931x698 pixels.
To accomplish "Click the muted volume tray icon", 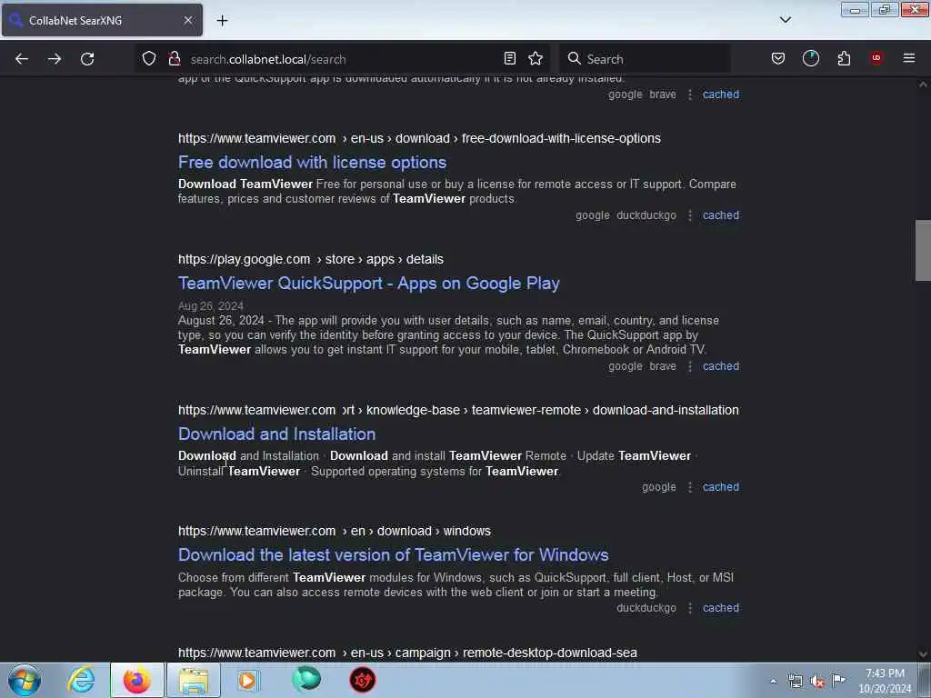I will tap(817, 682).
